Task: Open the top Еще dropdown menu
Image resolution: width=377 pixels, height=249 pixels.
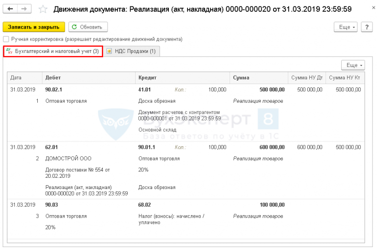Action: (x=346, y=27)
